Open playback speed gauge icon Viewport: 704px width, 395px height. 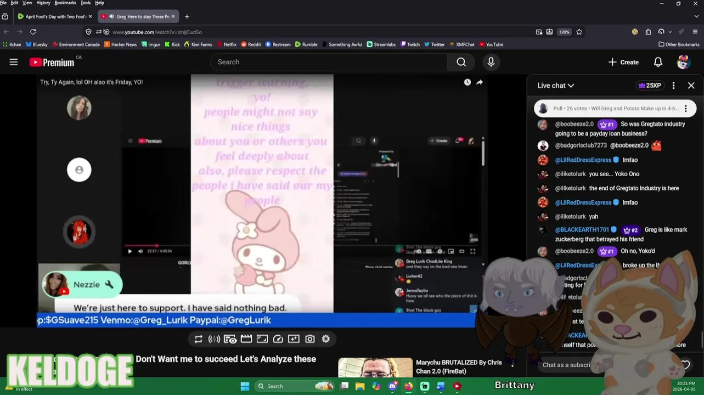(278, 339)
